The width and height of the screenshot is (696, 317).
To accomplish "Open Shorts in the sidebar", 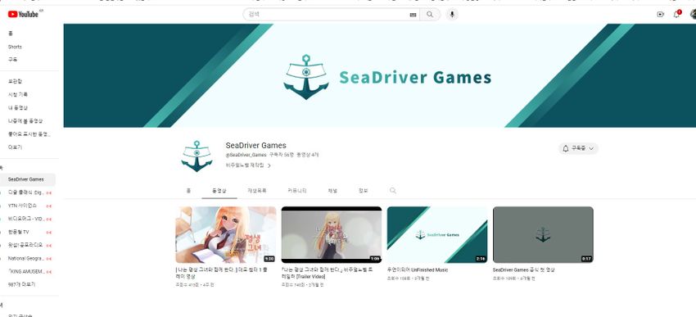I will [15, 47].
